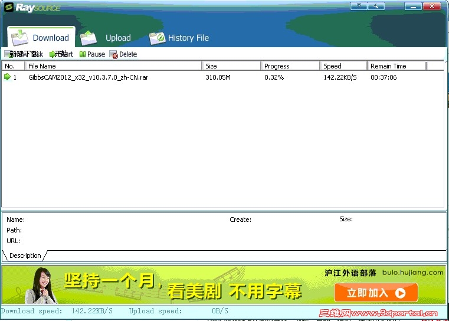Minimize the RaySource window
The image size is (449, 321).
point(413,6)
